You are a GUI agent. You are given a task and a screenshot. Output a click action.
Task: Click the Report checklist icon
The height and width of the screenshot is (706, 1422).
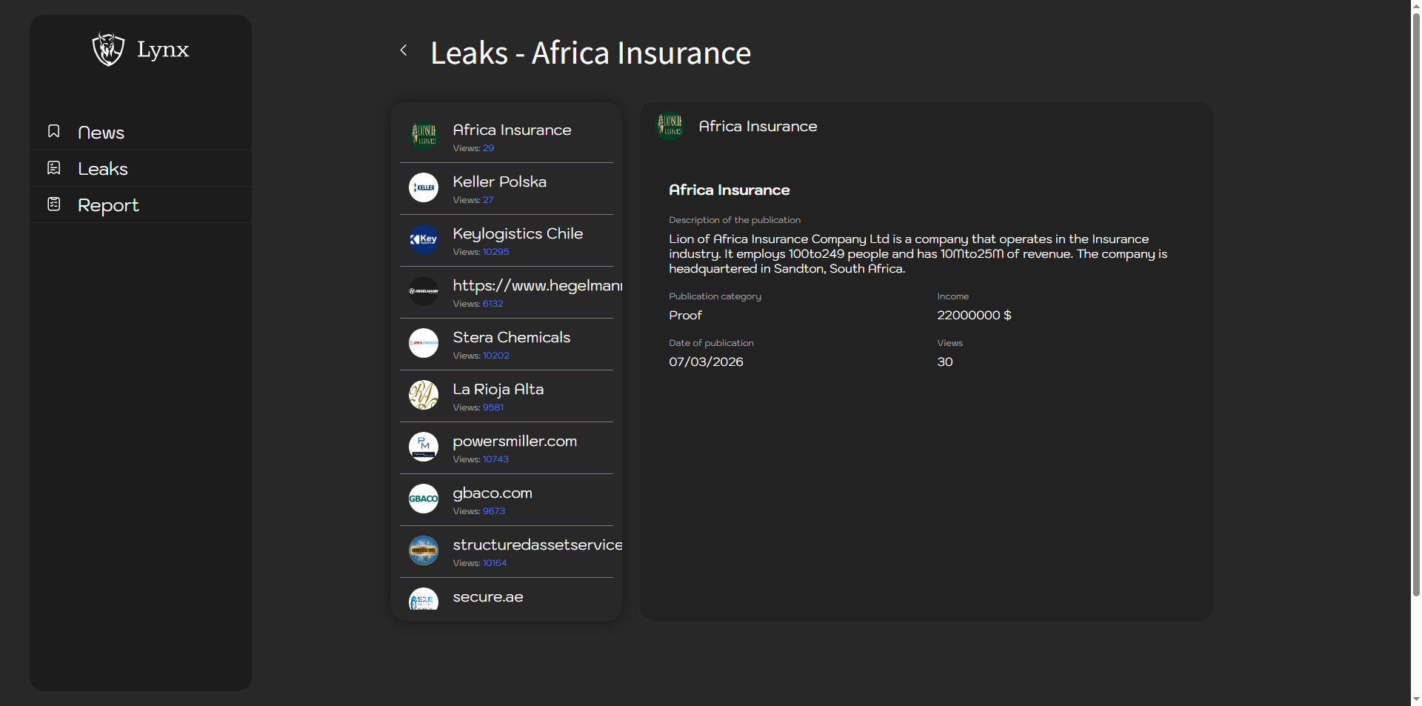[x=54, y=204]
